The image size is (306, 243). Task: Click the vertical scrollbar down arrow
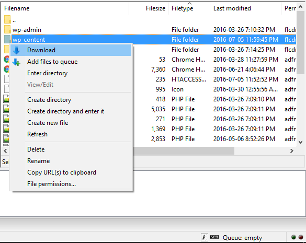click(301, 142)
